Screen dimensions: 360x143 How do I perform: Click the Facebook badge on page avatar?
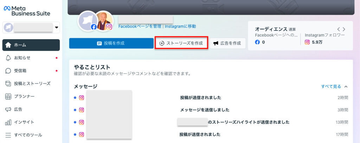tap(94, 27)
